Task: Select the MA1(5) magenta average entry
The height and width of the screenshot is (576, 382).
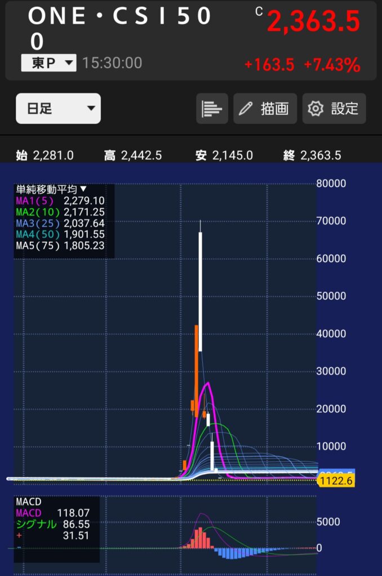Action: (60, 200)
